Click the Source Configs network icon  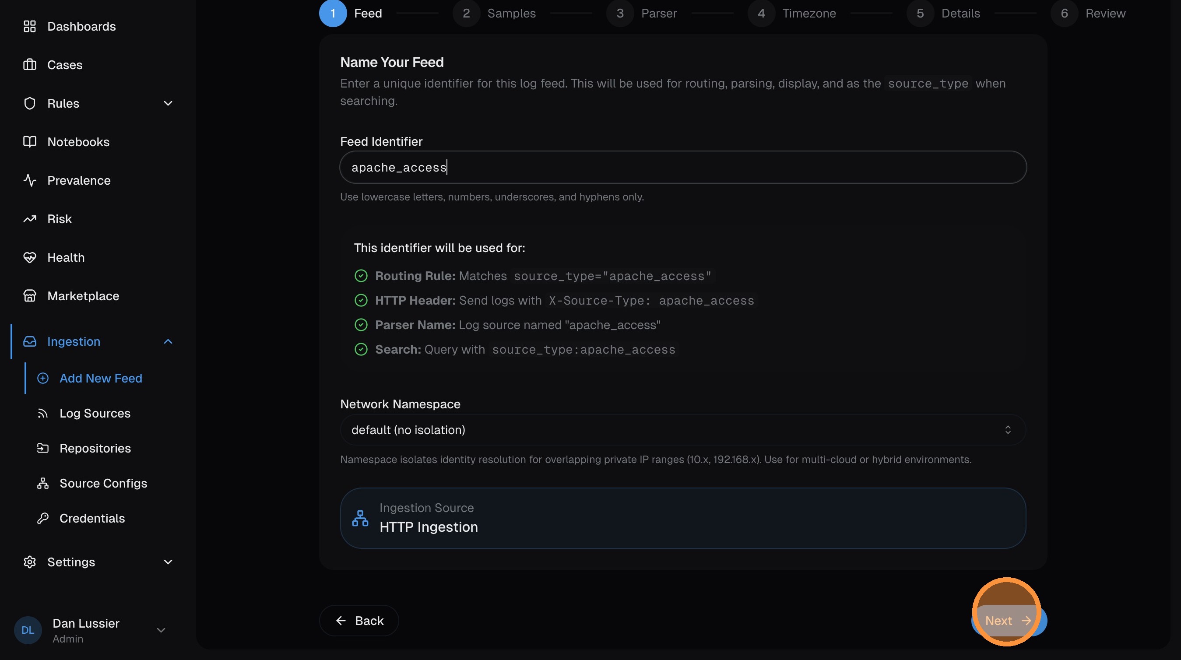pos(42,484)
